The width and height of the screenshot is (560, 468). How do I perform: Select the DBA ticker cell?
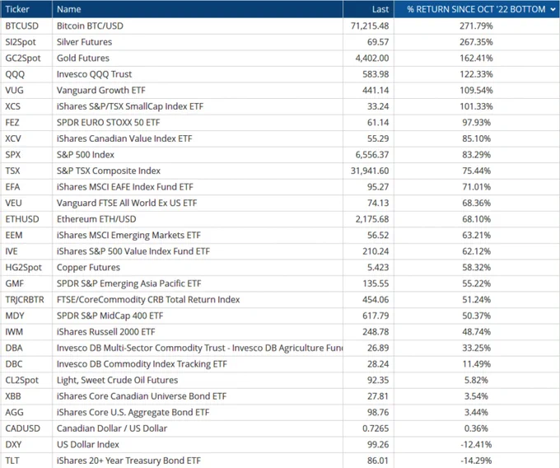point(26,348)
